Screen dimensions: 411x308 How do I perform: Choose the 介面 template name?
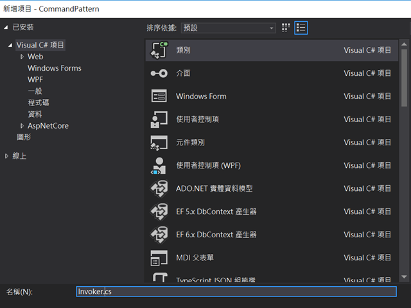pos(183,73)
